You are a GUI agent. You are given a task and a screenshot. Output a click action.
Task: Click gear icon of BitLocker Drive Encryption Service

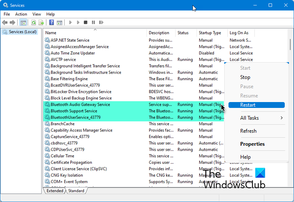click(x=47, y=92)
